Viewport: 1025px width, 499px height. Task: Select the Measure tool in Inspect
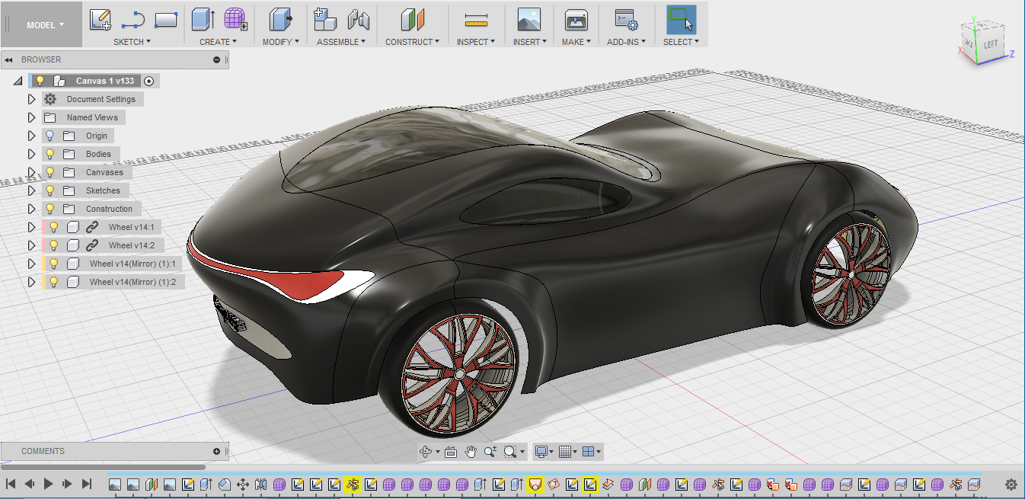pos(476,20)
